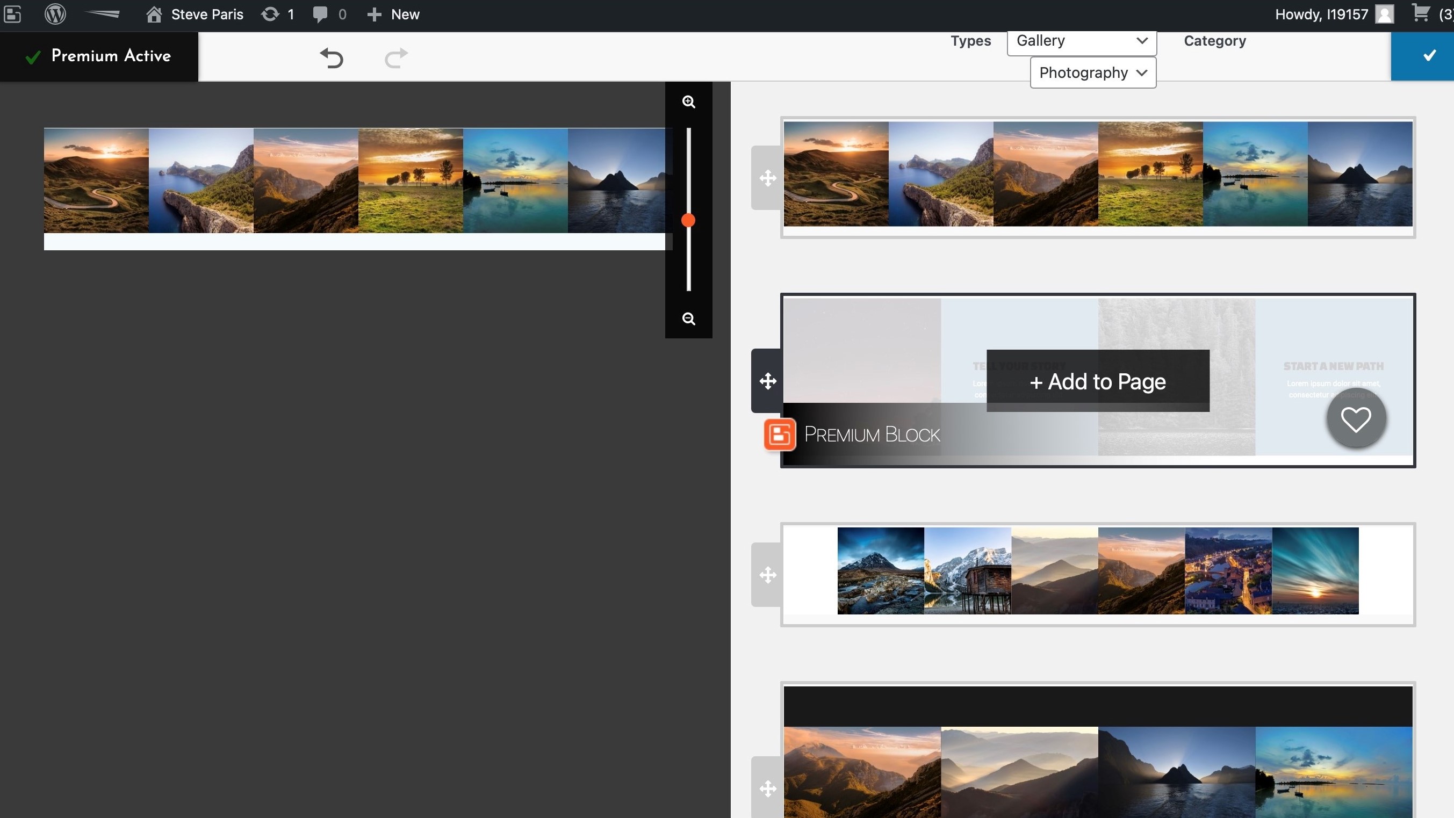The width and height of the screenshot is (1454, 818).
Task: Open the WordPress logo menu
Action: coord(55,14)
